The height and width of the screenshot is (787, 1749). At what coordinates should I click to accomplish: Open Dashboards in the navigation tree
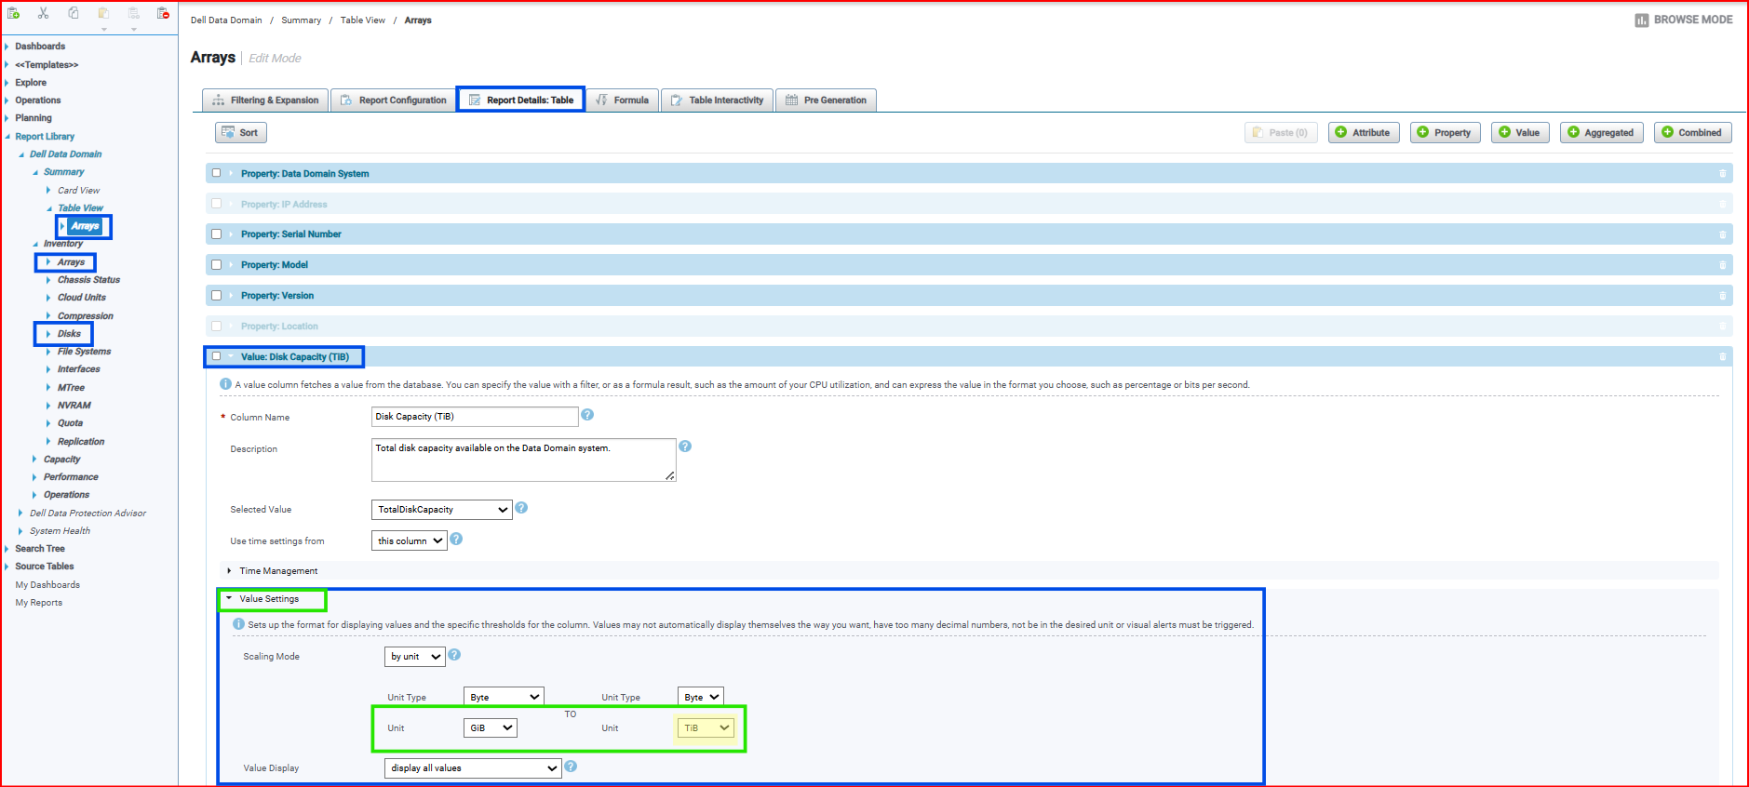point(40,47)
